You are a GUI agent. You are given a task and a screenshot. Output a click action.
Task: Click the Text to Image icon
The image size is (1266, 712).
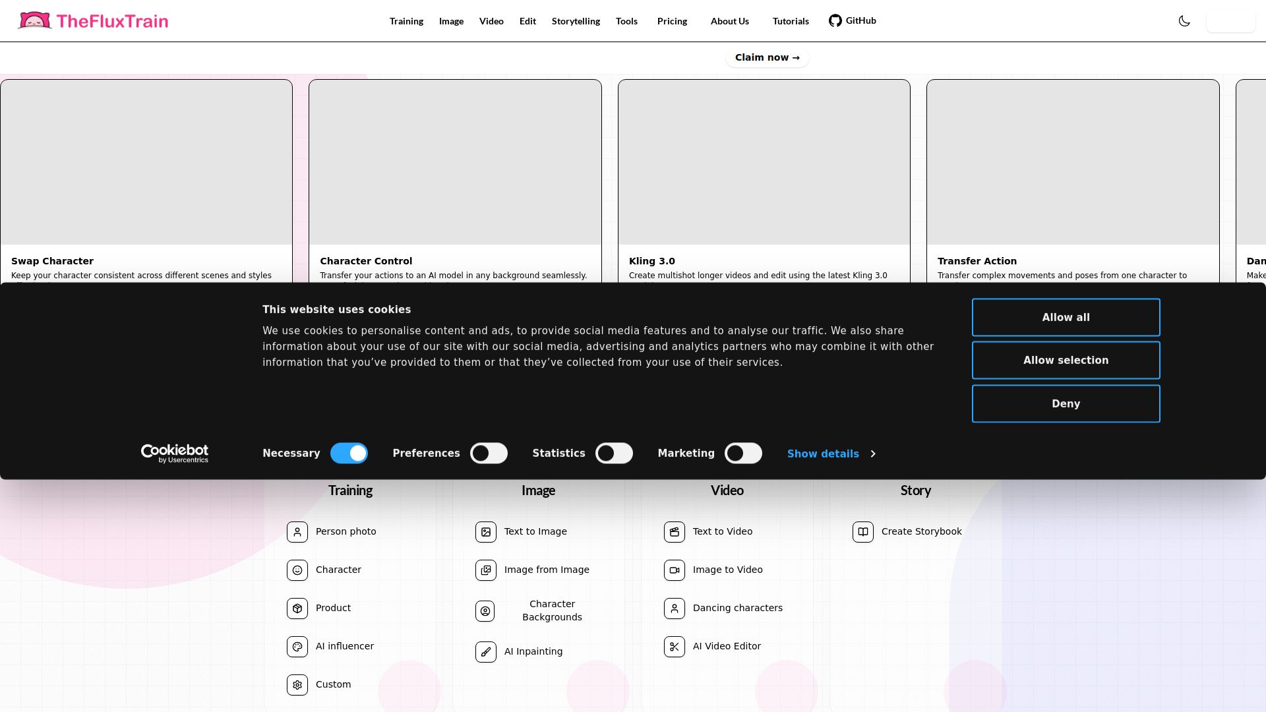(x=486, y=532)
